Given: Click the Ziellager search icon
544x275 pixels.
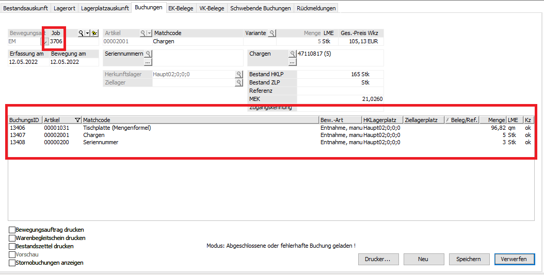Looking at the screenshot, I should (x=239, y=82).
